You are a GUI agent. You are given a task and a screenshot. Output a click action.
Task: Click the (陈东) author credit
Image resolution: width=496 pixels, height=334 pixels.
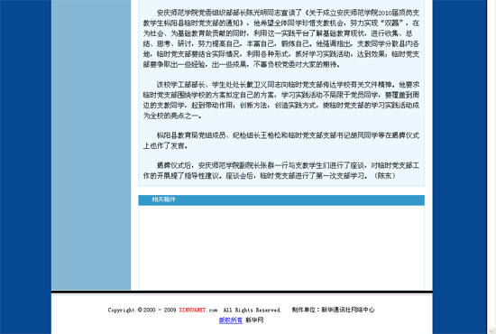pos(385,175)
